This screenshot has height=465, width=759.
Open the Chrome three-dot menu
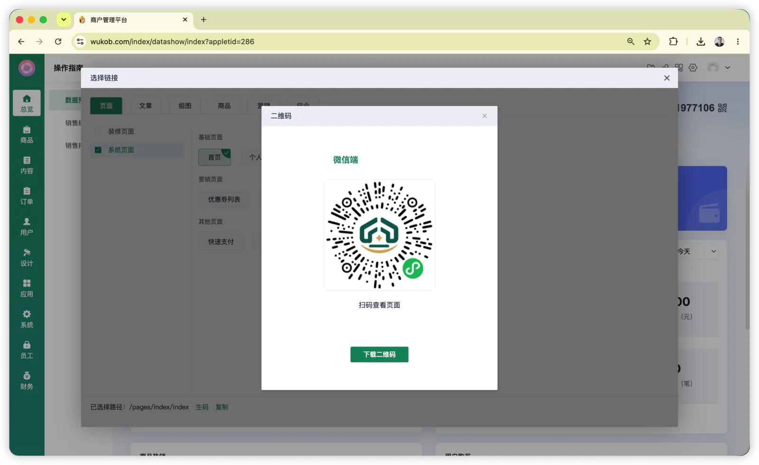click(x=738, y=42)
